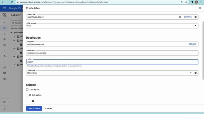The width and height of the screenshot is (204, 114).
Task: Reload the browser page
Action: tap(12, 2)
